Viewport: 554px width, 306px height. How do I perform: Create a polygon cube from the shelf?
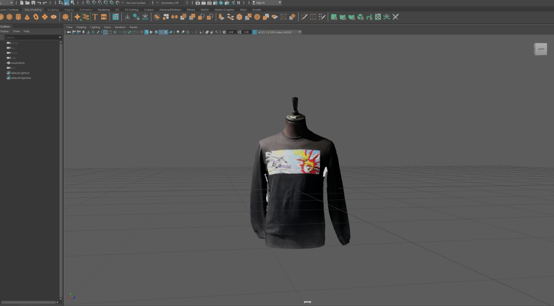[10, 17]
